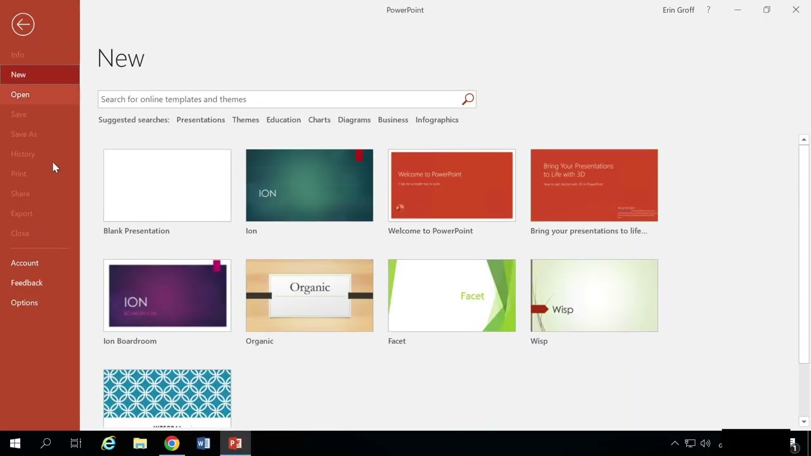This screenshot has height=456, width=811.
Task: Search suggested term Education
Action: 284,120
